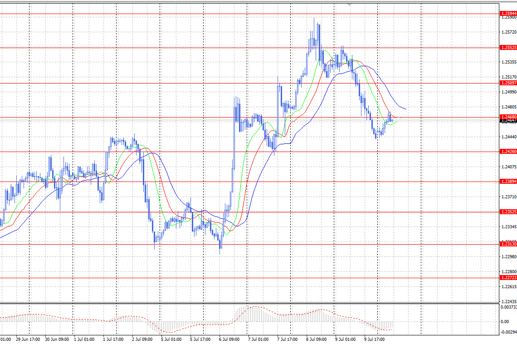This screenshot has width=517, height=344.
Task: Select the 30 Jun 09:00 time label
Action: (57, 339)
